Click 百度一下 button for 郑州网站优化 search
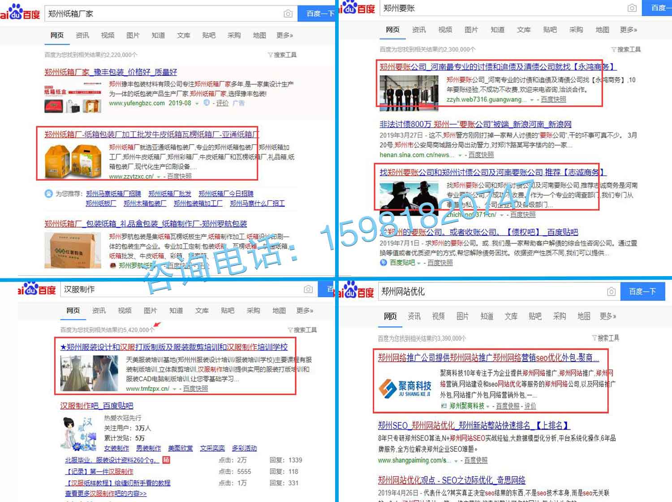Image resolution: width=672 pixels, height=502 pixels. (642, 292)
